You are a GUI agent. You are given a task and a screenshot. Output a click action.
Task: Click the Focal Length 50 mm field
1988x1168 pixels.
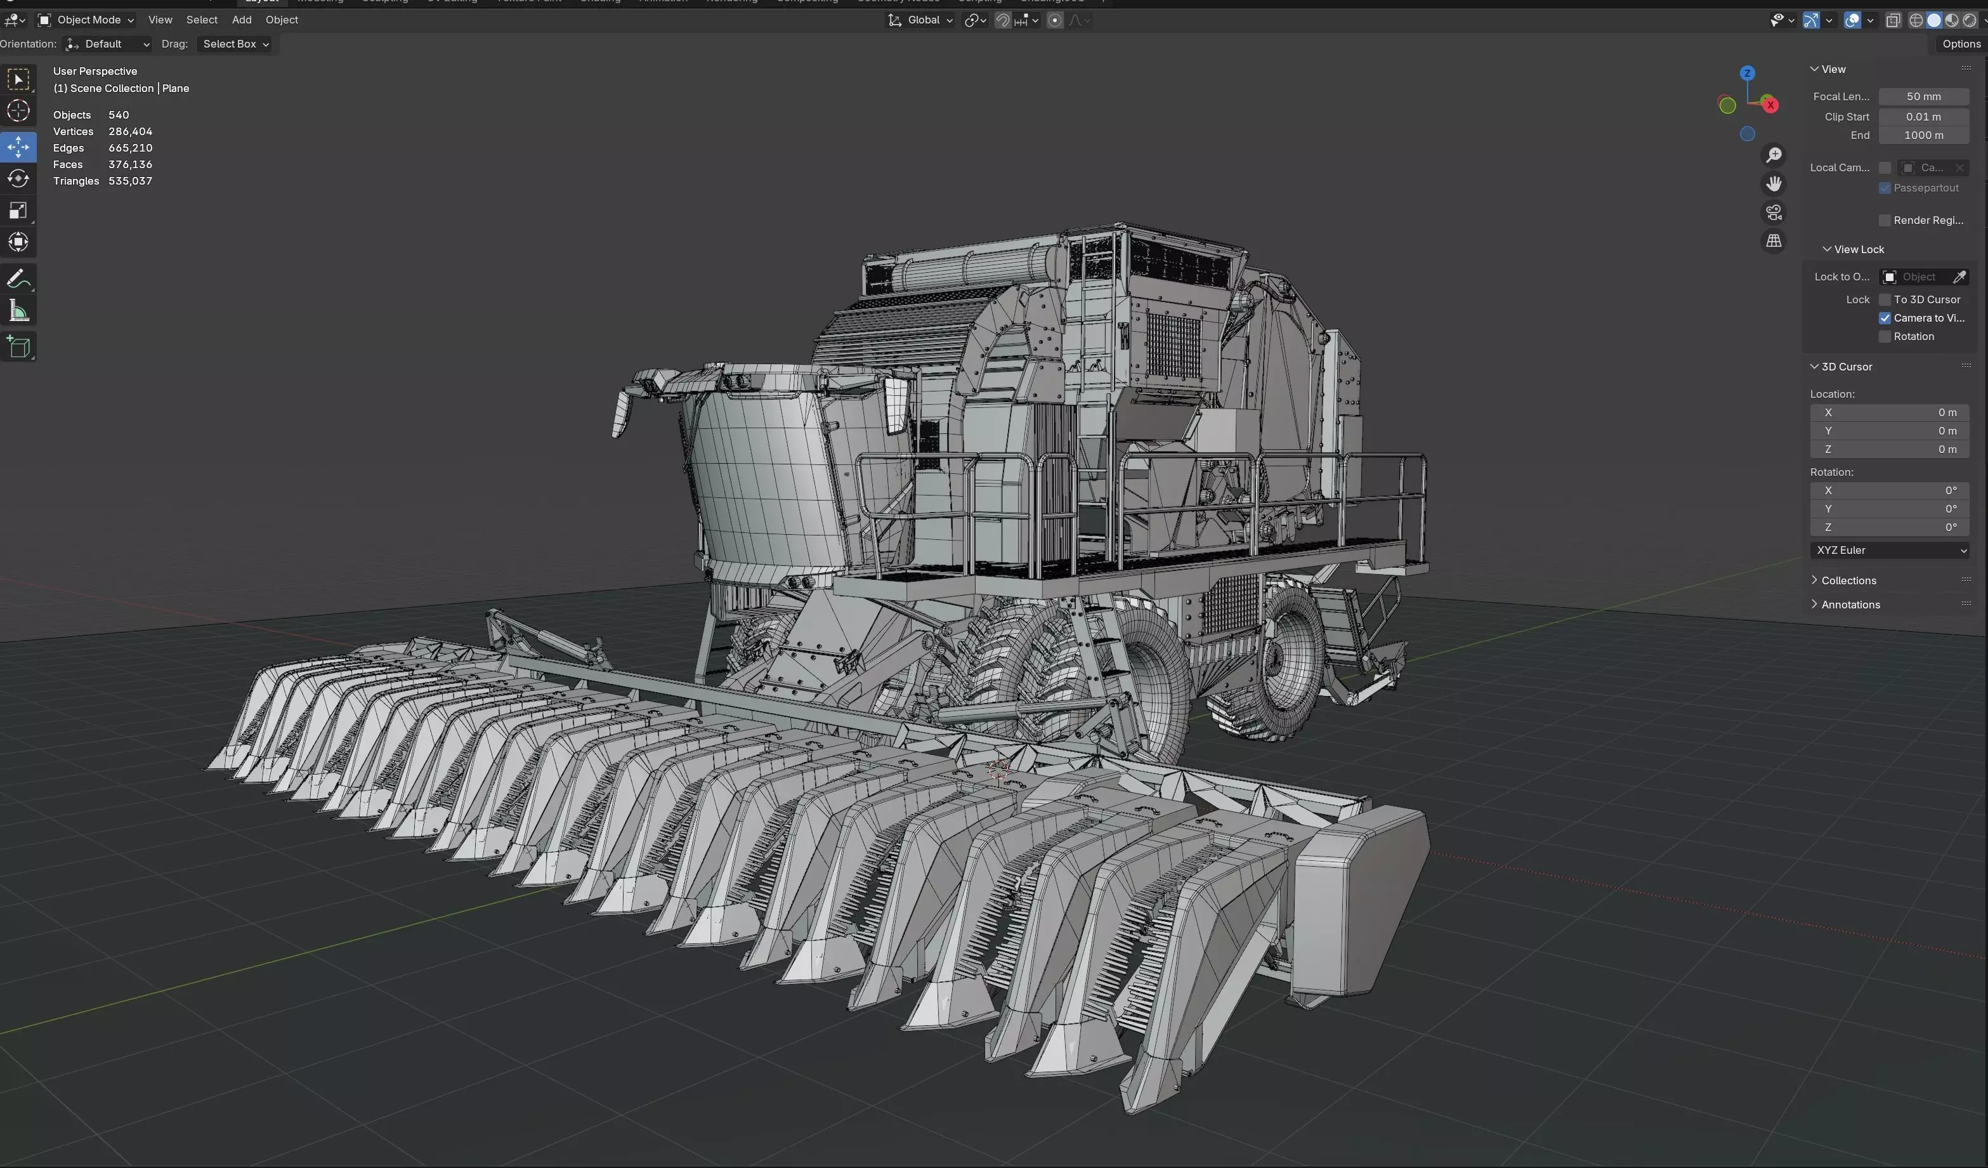point(1923,96)
